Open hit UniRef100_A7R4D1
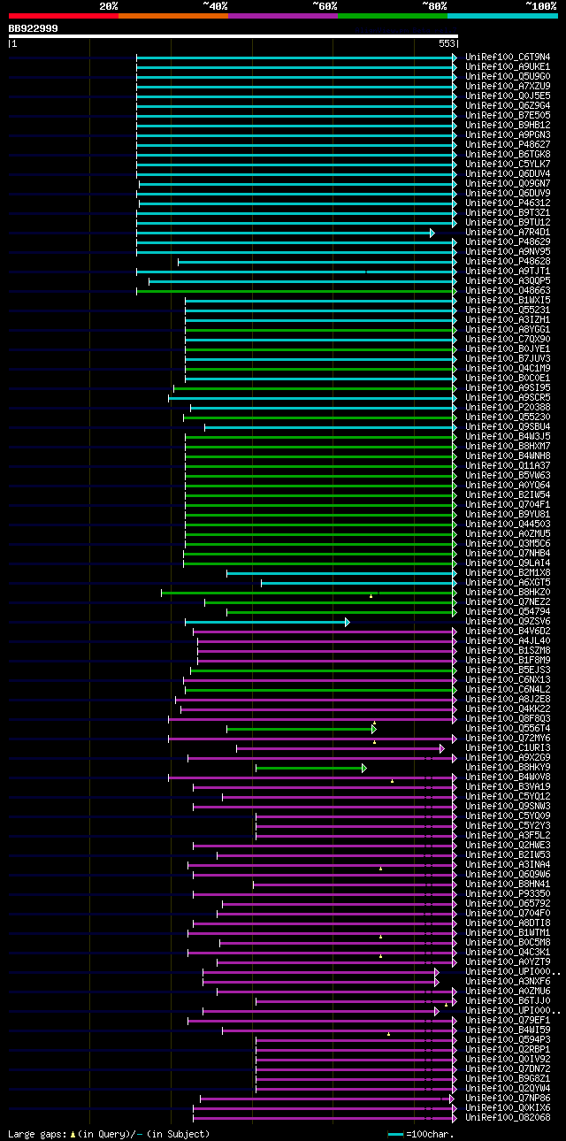The height and width of the screenshot is (1141, 566). (508, 232)
